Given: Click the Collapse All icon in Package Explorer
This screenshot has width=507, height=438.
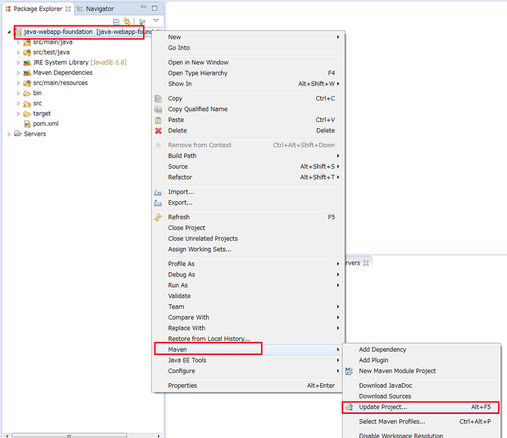Looking at the screenshot, I should point(116,22).
